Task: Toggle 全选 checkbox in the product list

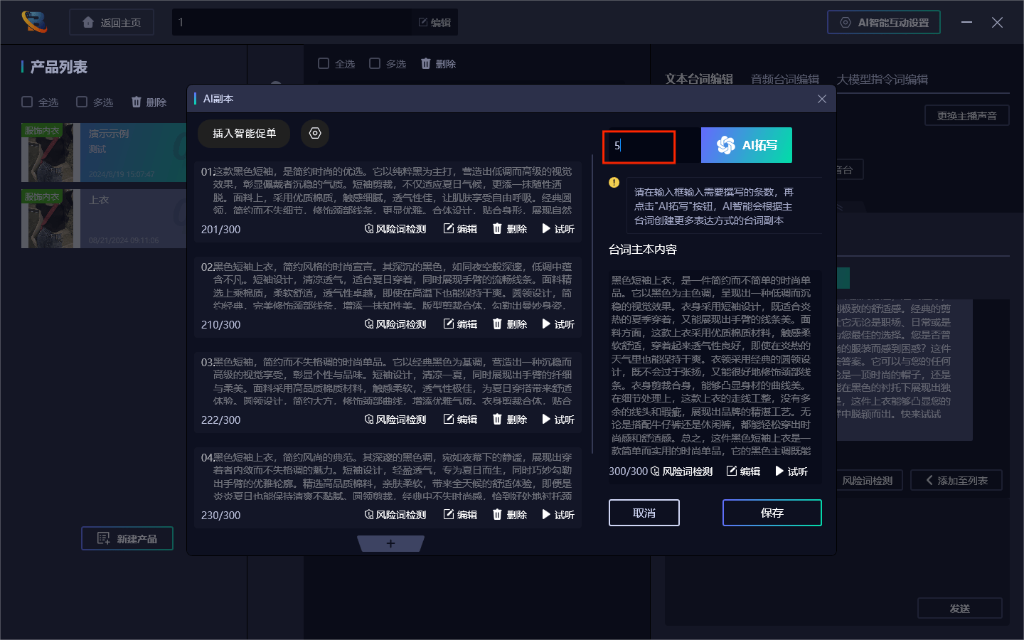Action: (x=27, y=102)
